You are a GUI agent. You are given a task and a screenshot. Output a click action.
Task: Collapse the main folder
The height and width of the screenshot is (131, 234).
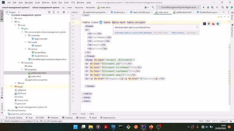tap(15, 25)
